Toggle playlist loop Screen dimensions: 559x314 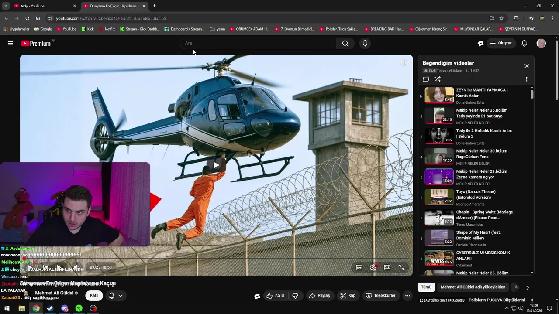point(426,79)
